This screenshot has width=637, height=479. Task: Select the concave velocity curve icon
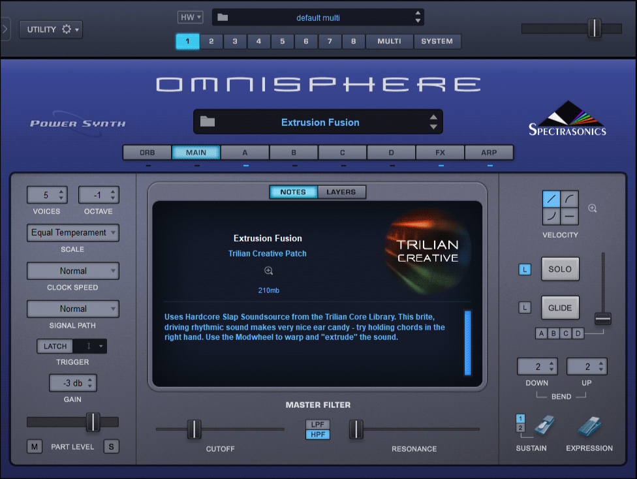pyautogui.click(x=552, y=217)
